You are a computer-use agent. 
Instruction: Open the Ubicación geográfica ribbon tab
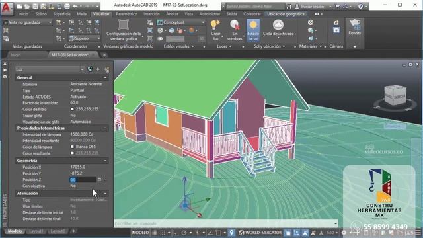point(286,14)
